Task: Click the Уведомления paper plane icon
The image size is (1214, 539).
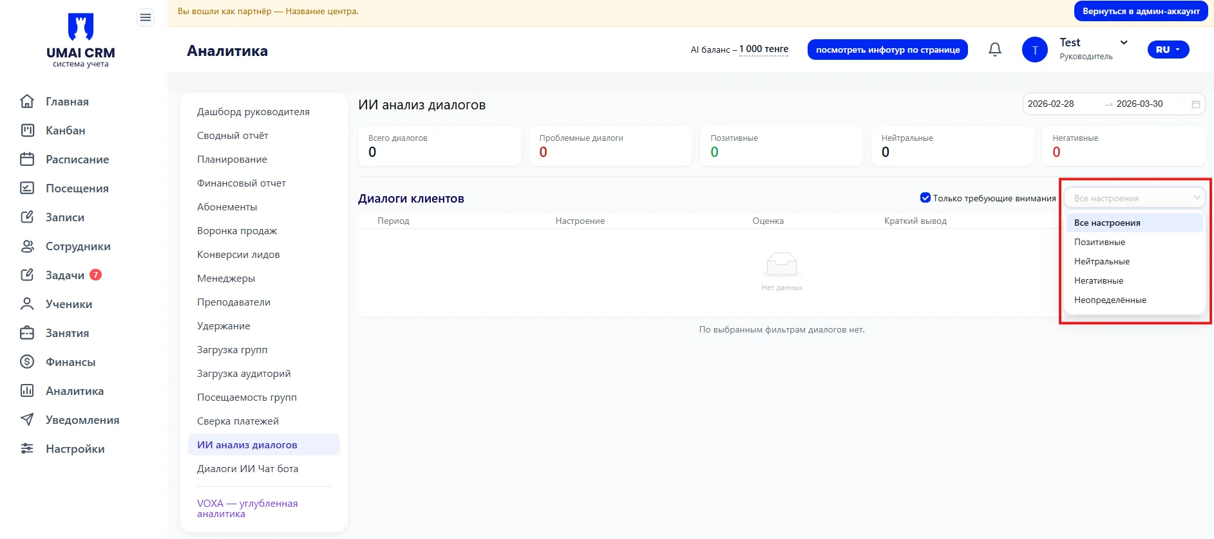Action: [x=27, y=420]
